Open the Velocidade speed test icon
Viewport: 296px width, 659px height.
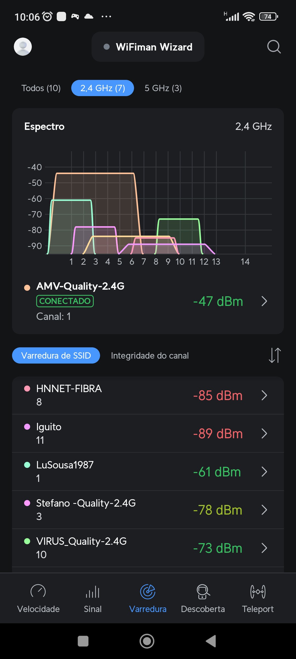[x=38, y=591]
